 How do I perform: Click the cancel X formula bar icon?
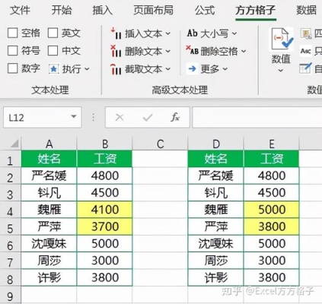120,117
